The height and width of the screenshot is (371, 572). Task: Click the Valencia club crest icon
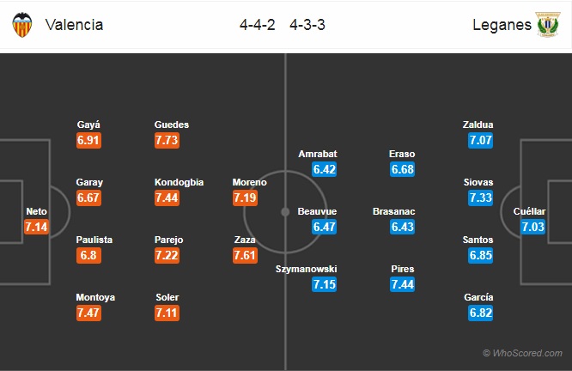click(x=21, y=25)
